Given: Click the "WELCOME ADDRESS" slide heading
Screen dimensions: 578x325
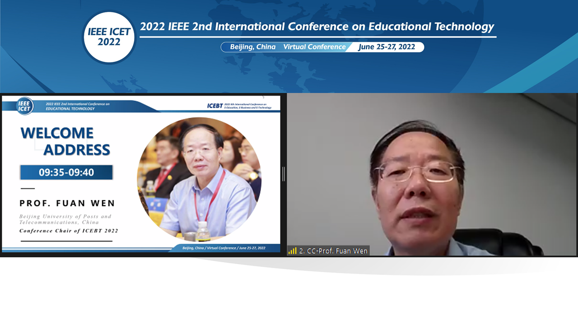Looking at the screenshot, I should 65,141.
